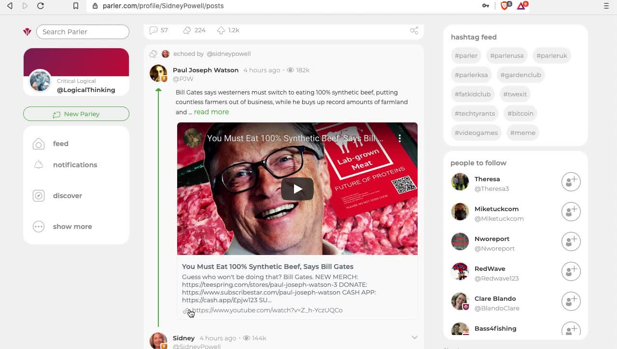617x349 pixels.
Task: Open the #parlerksa hashtag
Action: tap(471, 75)
